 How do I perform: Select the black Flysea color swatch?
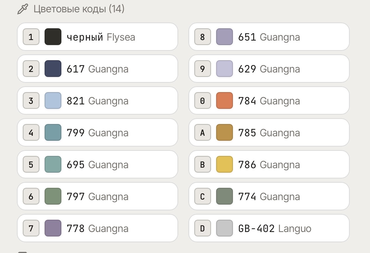[53, 37]
